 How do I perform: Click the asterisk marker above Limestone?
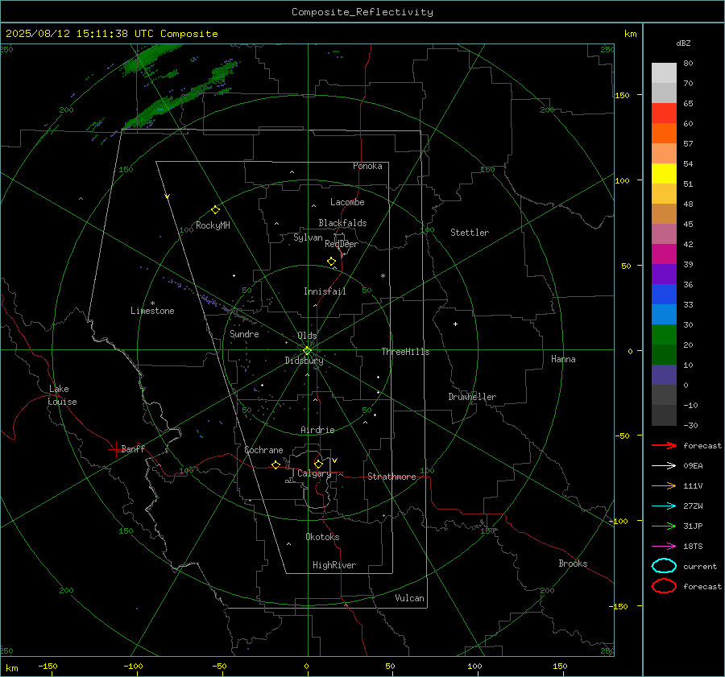(152, 303)
